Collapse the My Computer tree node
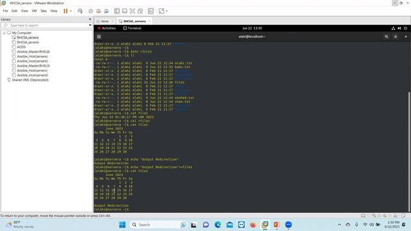This screenshot has width=411, height=231. tap(4, 33)
